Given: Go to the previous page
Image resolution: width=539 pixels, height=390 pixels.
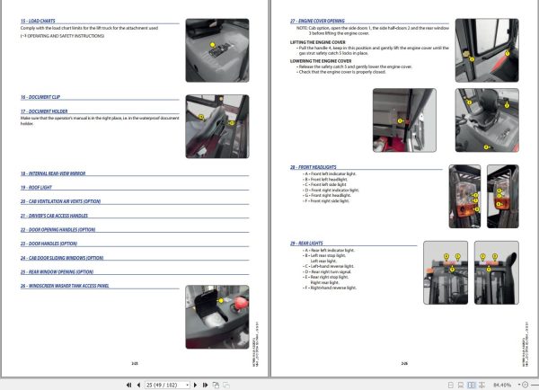Looking at the screenshot, I should [138, 385].
